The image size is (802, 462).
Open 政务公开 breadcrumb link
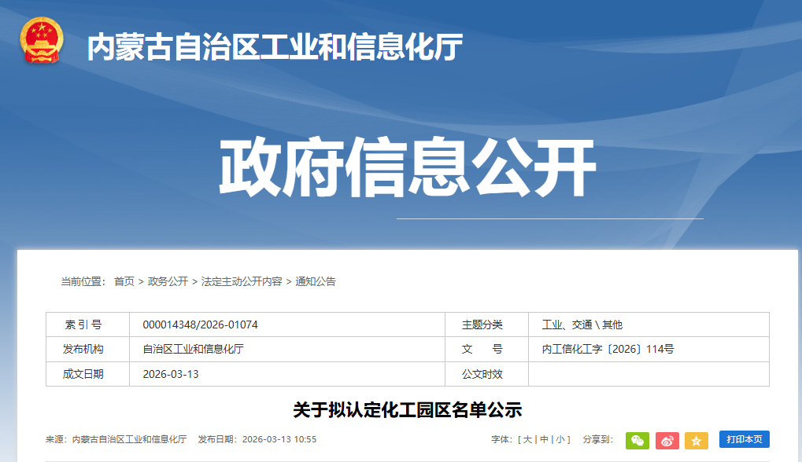click(x=168, y=281)
